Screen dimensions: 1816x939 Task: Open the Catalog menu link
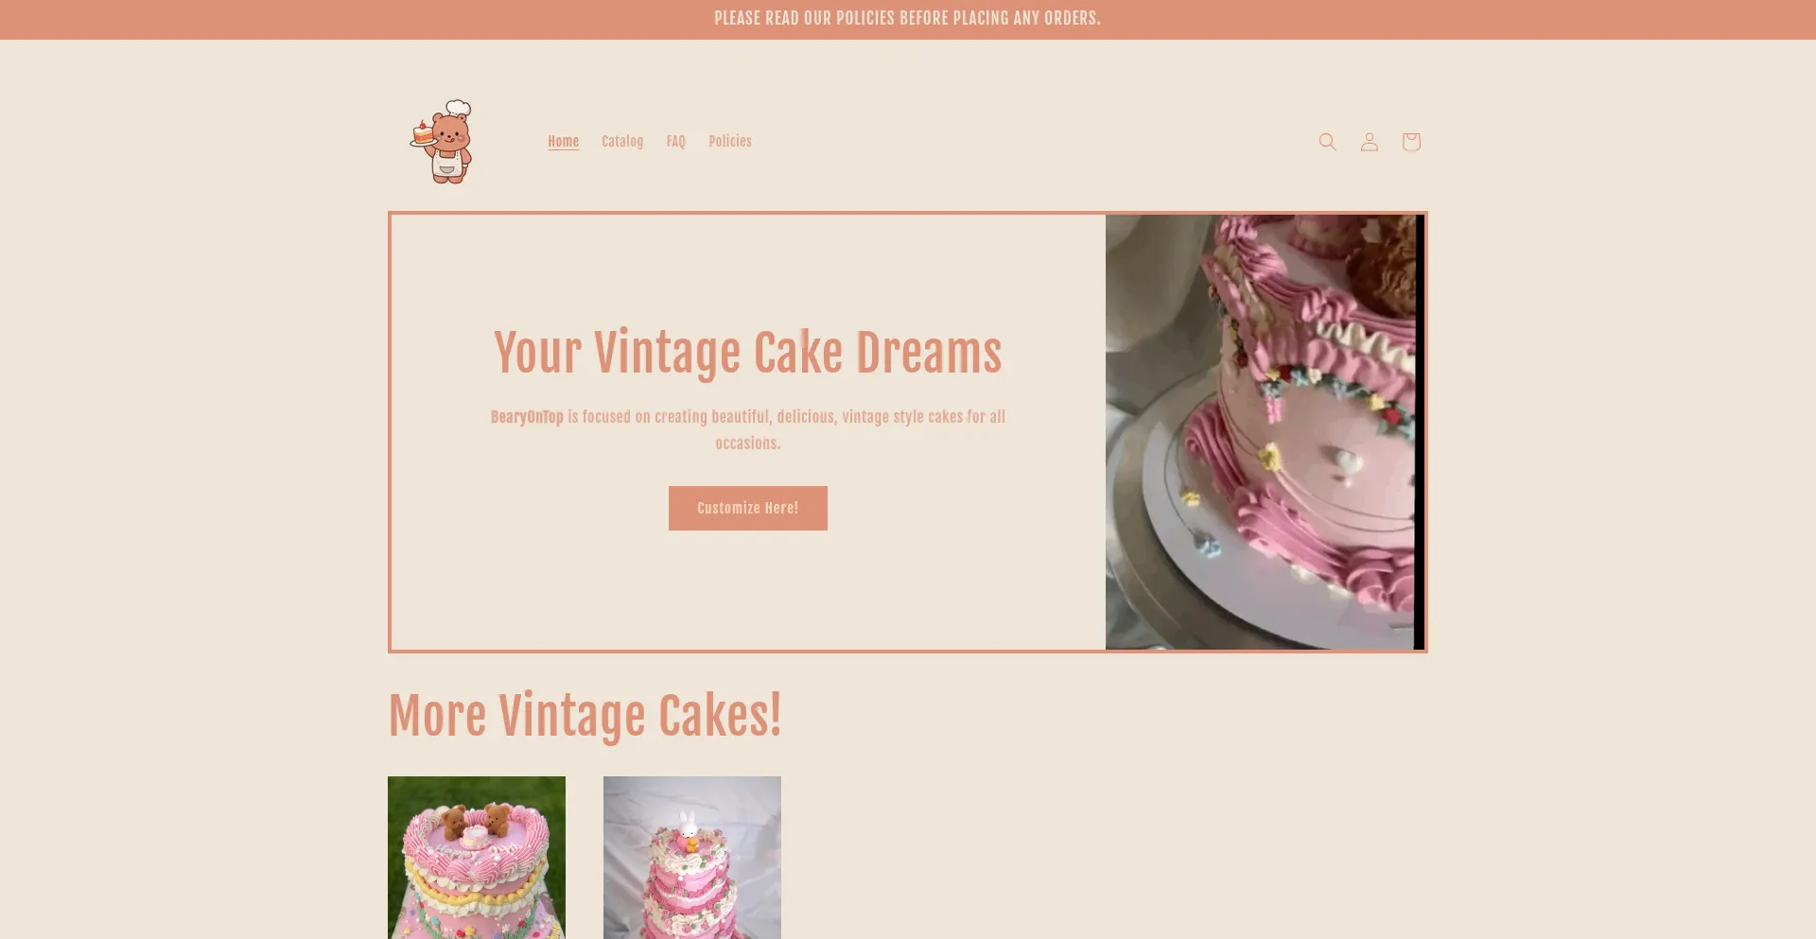point(622,141)
